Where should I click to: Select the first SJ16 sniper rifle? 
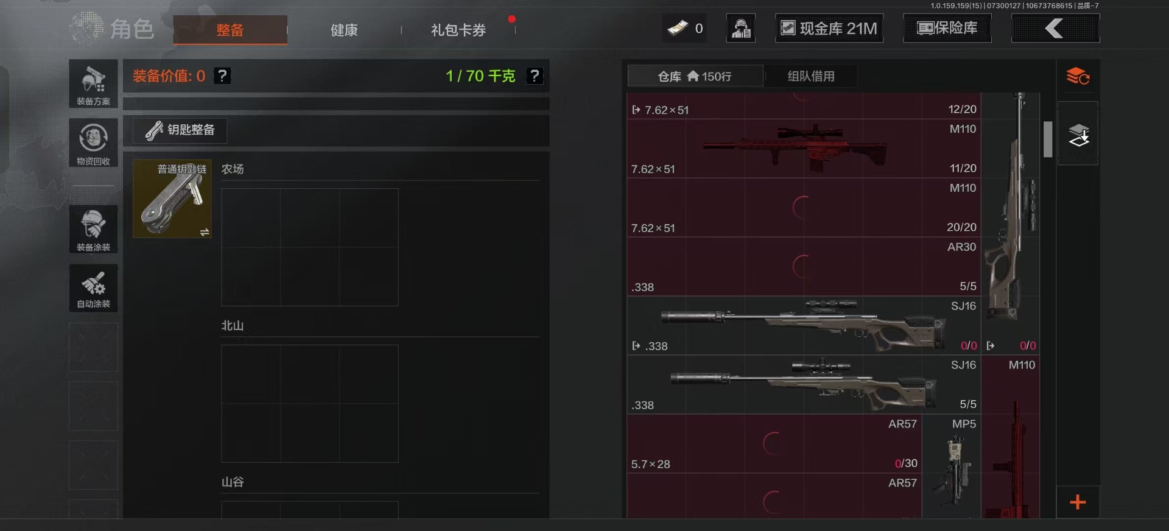tap(804, 326)
